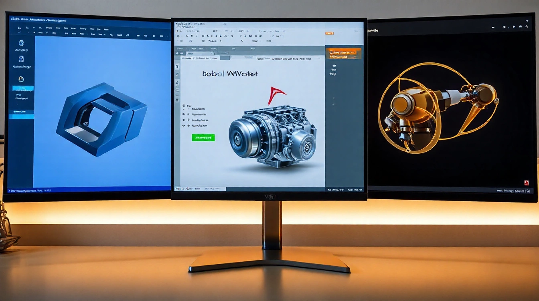Screen dimensions: 539x301
Task: Click the top icon in the left monitor sidebar
Action: pyautogui.click(x=21, y=43)
